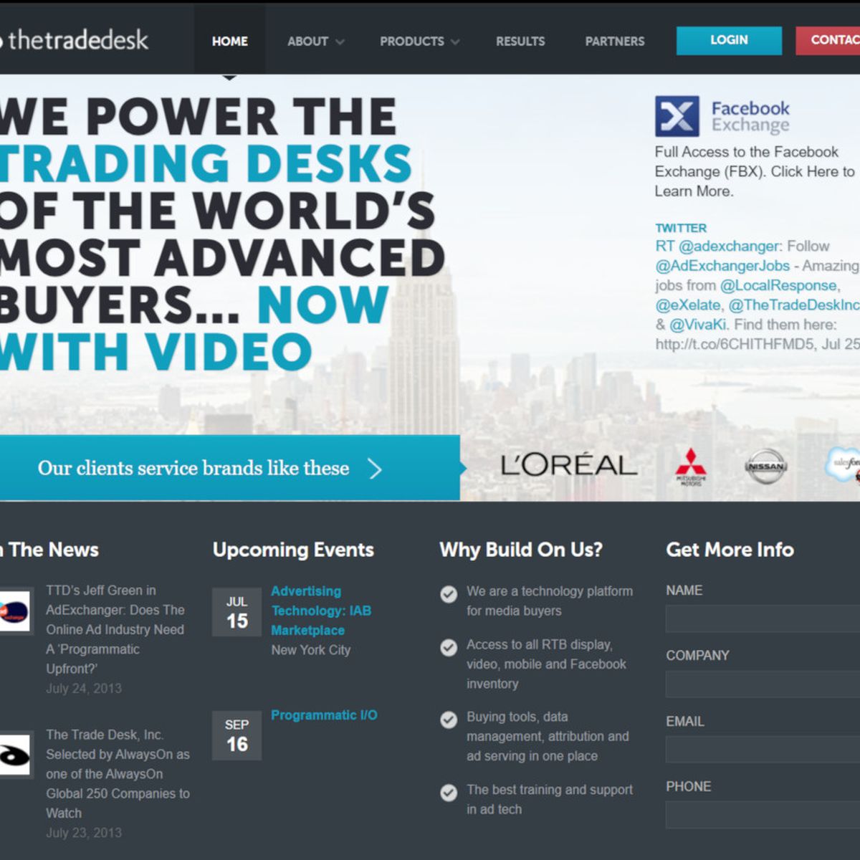Go to the HOME menu item
This screenshot has width=860, height=860.
coord(229,42)
